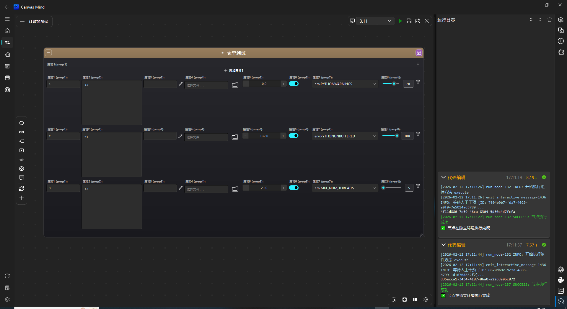Viewport: 567px width, 309px height.
Task: Click the prop8 value box showing 70
Action: point(408,84)
